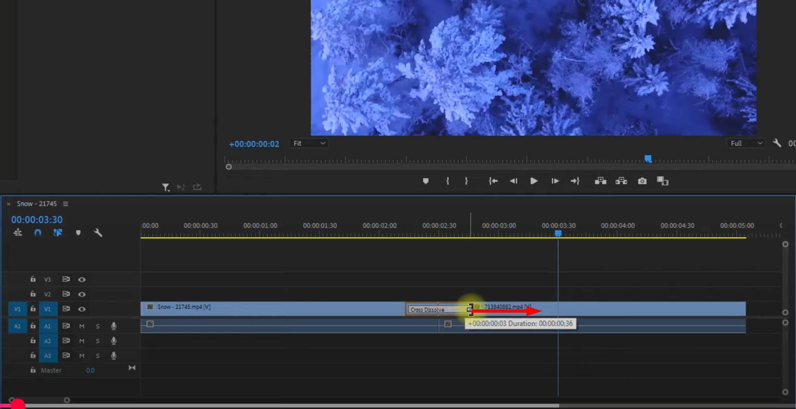Solo audio track A2
The image size is (796, 409).
point(98,341)
